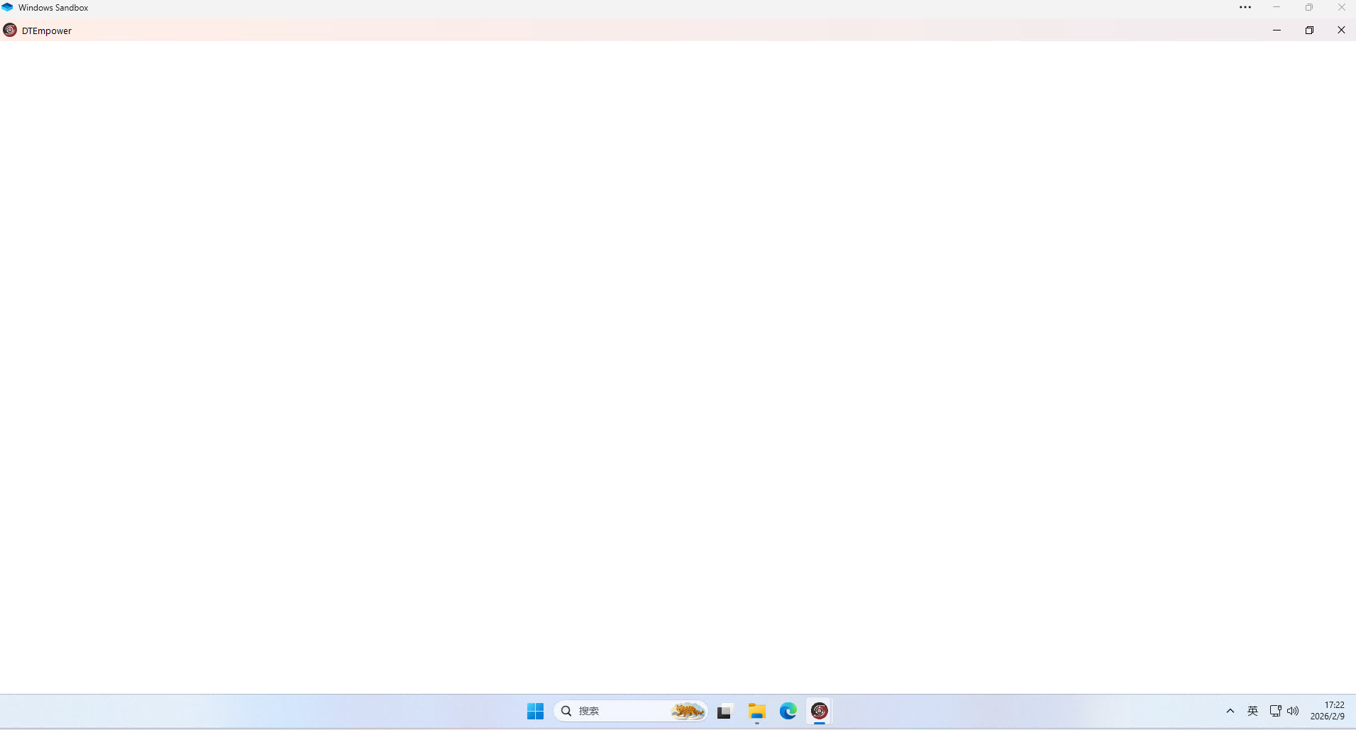Launch File Explorer from the taskbar
The width and height of the screenshot is (1356, 730).
coord(757,712)
